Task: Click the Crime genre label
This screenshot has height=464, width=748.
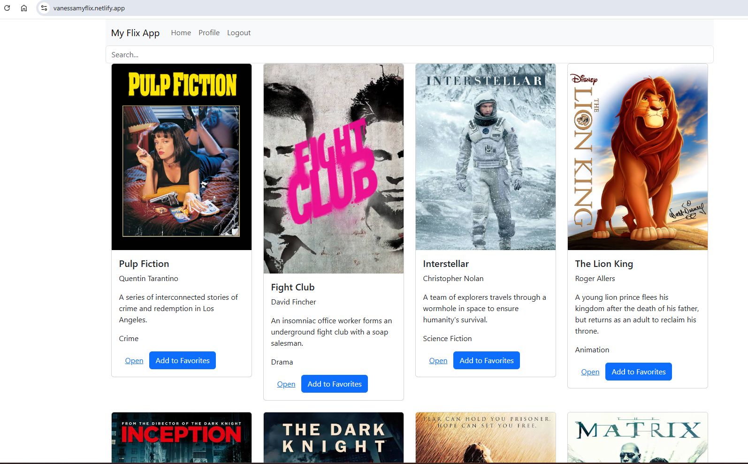Action: coord(129,338)
